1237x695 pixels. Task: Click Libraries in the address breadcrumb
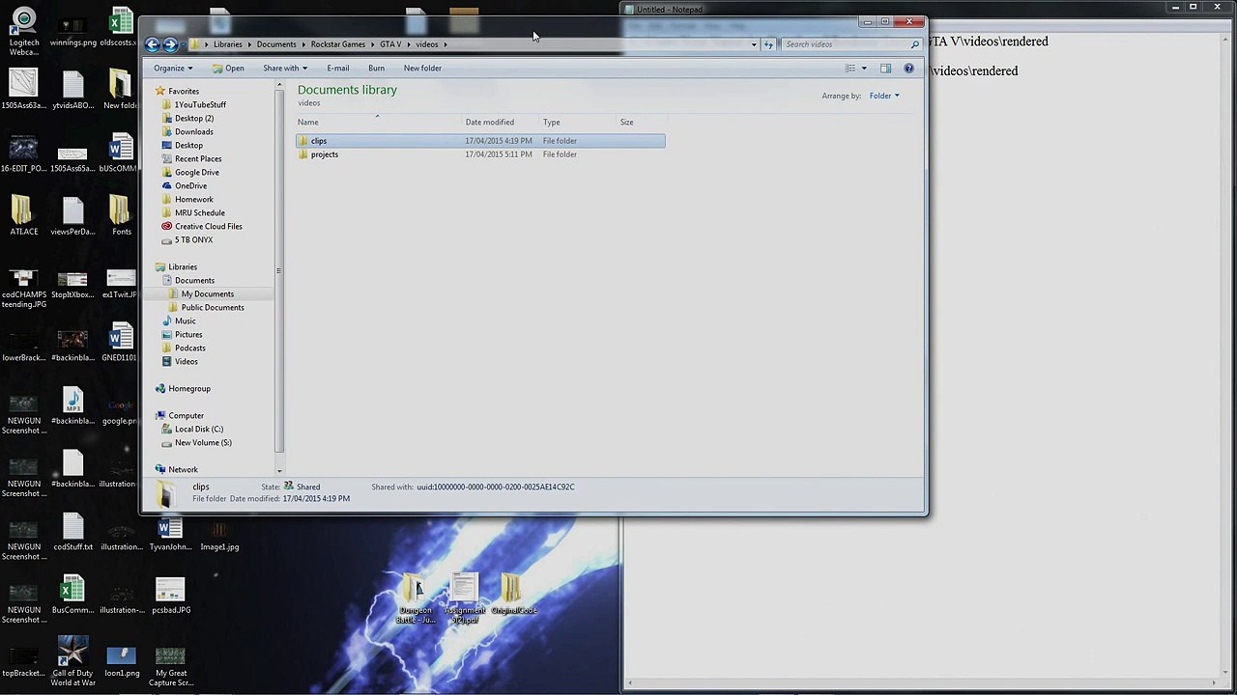[x=227, y=44]
